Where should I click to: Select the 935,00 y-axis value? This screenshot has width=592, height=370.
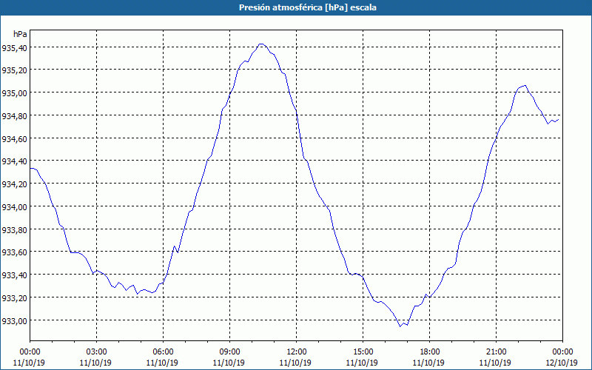(14, 93)
